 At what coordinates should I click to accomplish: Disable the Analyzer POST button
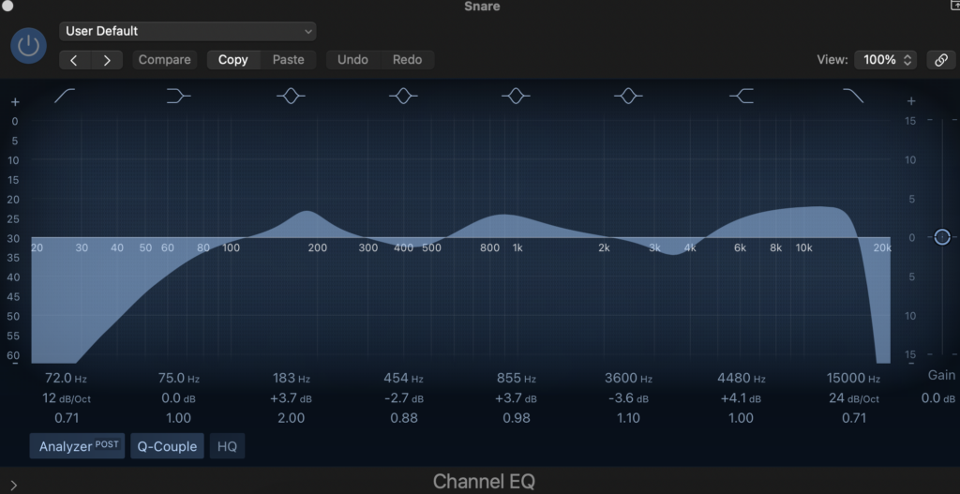[x=79, y=446]
